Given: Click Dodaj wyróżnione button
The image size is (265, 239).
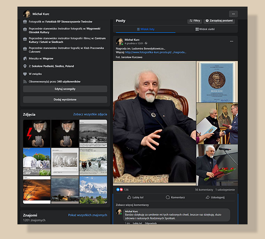Looking at the screenshot, I should coord(65,100).
